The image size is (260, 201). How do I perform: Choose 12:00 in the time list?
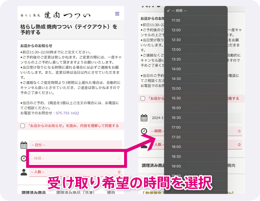(176, 30)
